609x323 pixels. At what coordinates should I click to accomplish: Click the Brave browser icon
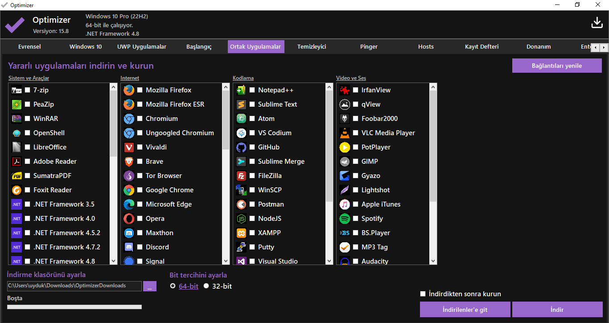129,161
